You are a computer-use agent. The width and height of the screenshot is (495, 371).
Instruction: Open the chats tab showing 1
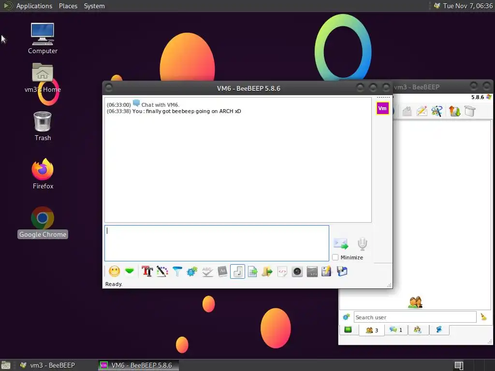396,329
